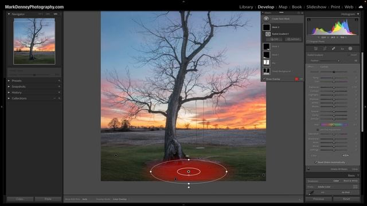Viewport: 367px width, 206px height.
Task: Toggle Use Fine Adjustment checkbox
Action: point(318,130)
